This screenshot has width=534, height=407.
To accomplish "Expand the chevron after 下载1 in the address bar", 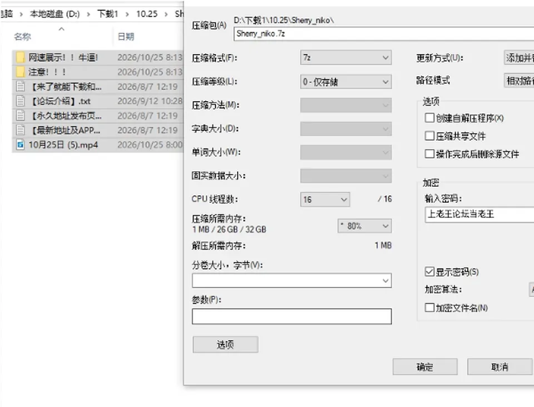I will click(x=127, y=14).
